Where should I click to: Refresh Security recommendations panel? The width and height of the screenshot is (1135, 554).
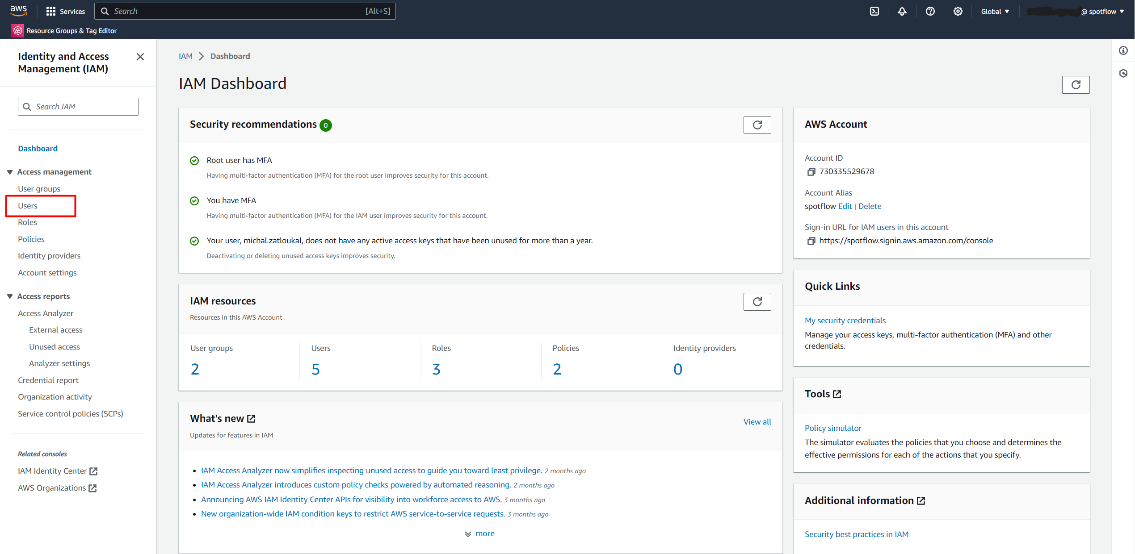[757, 125]
